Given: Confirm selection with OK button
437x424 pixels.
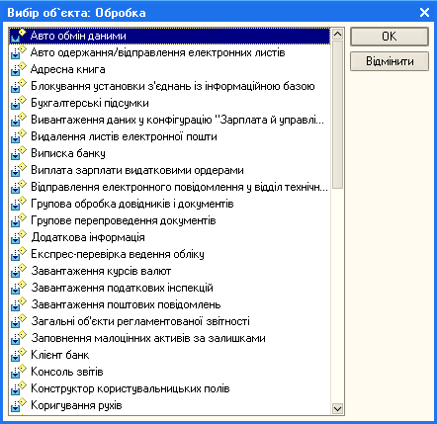Looking at the screenshot, I should click(390, 37).
